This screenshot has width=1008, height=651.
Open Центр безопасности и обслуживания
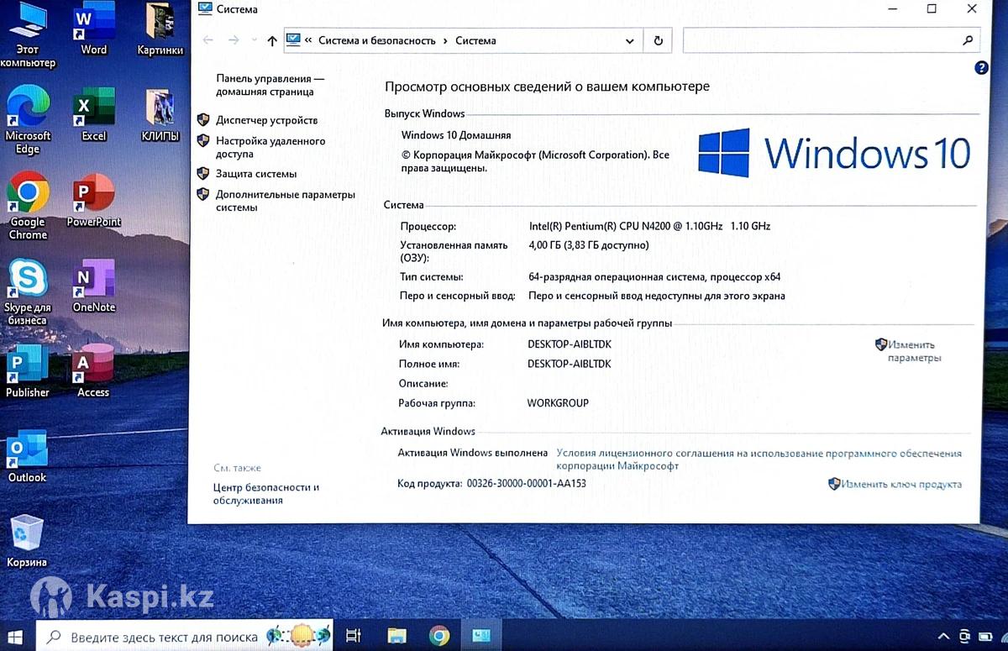coord(266,494)
